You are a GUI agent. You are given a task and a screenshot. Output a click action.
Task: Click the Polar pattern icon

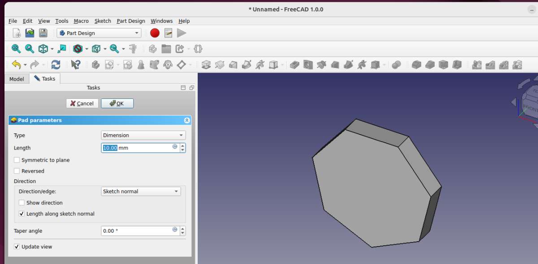coord(504,65)
